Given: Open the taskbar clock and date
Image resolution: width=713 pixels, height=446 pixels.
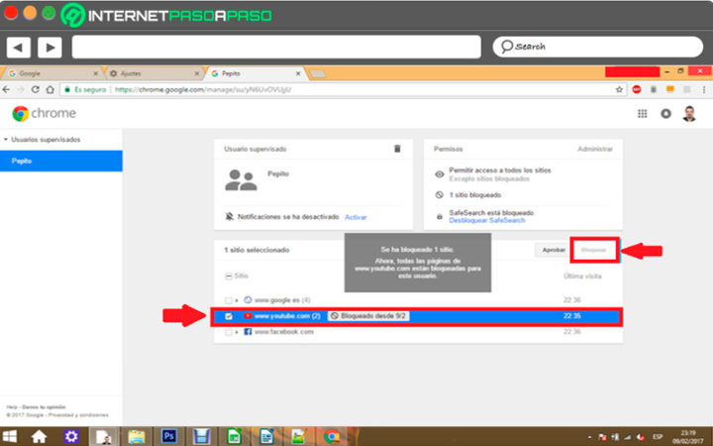Looking at the screenshot, I should point(690,437).
